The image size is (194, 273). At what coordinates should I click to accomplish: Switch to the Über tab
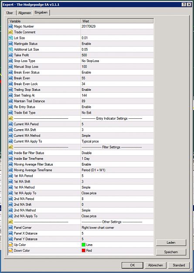pos(10,13)
